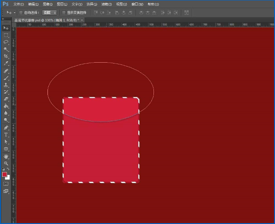Screen dimensions: 275x224
Task: Enable the 自动选择 checkbox
Action: (x=21, y=13)
